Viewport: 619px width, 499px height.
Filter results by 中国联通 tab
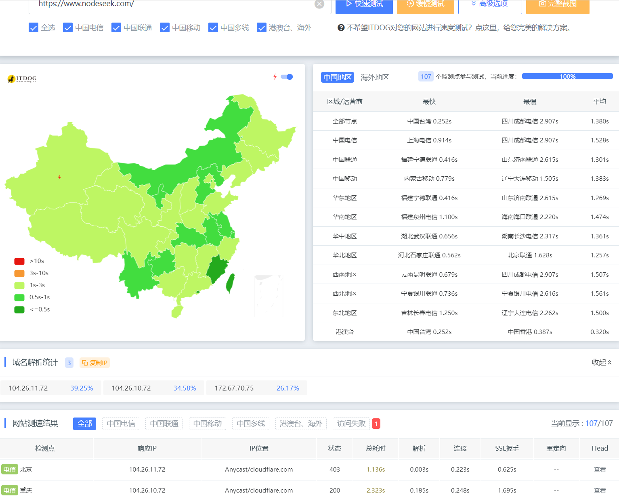point(164,424)
